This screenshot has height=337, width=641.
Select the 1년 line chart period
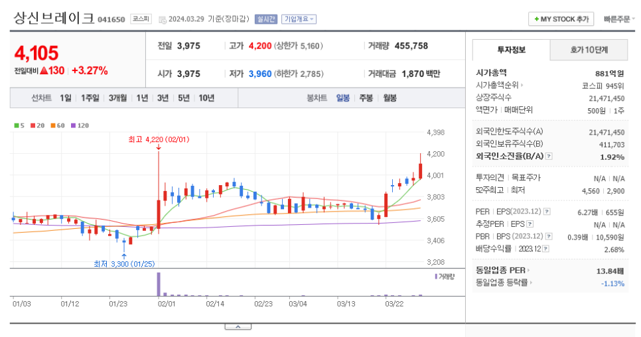[142, 98]
